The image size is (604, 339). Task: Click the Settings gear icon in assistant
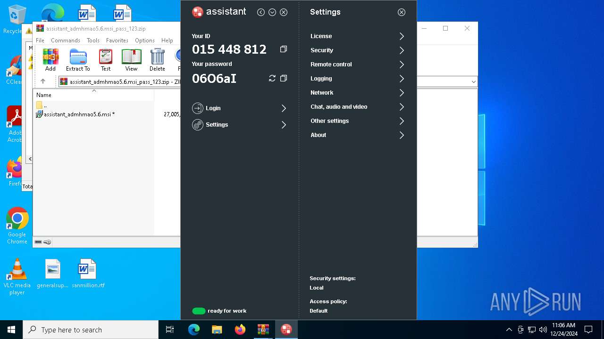(197, 125)
